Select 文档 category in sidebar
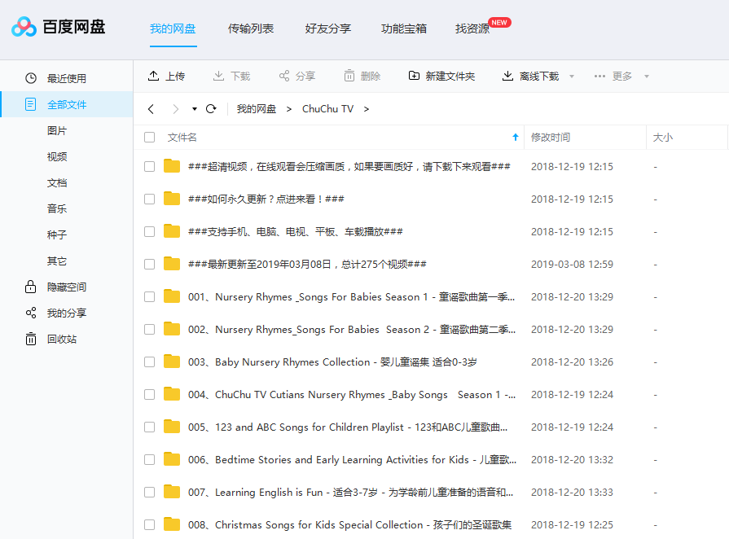Screen dimensions: 729x539 click(x=57, y=182)
